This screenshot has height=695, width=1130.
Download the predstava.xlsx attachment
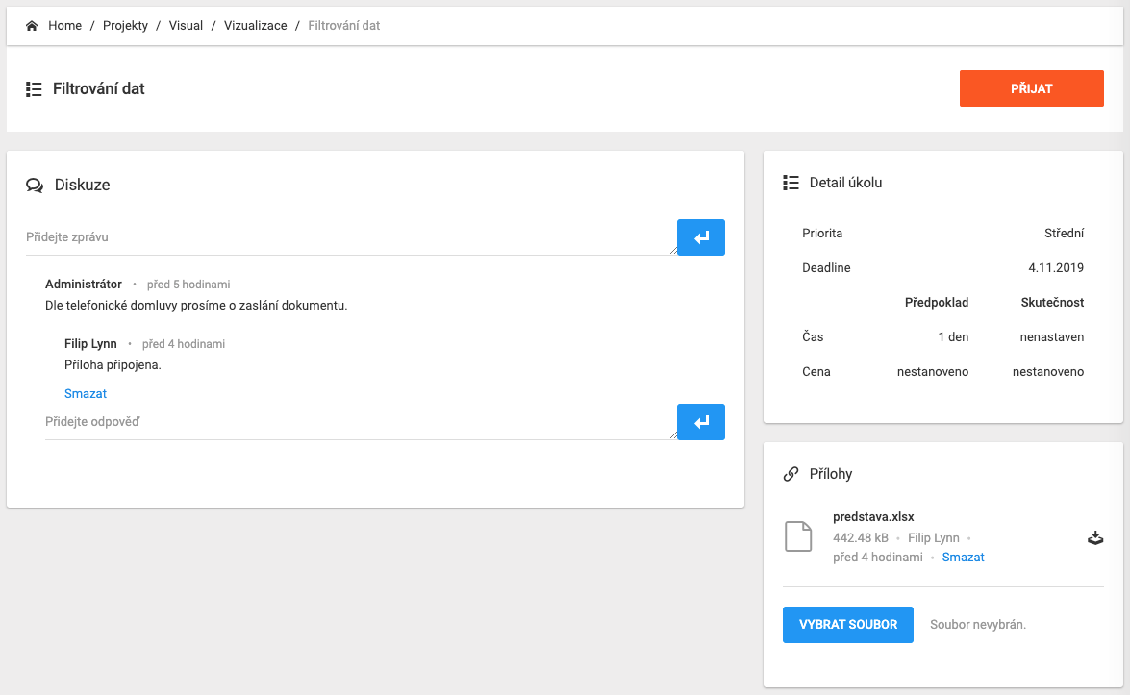tap(1094, 537)
